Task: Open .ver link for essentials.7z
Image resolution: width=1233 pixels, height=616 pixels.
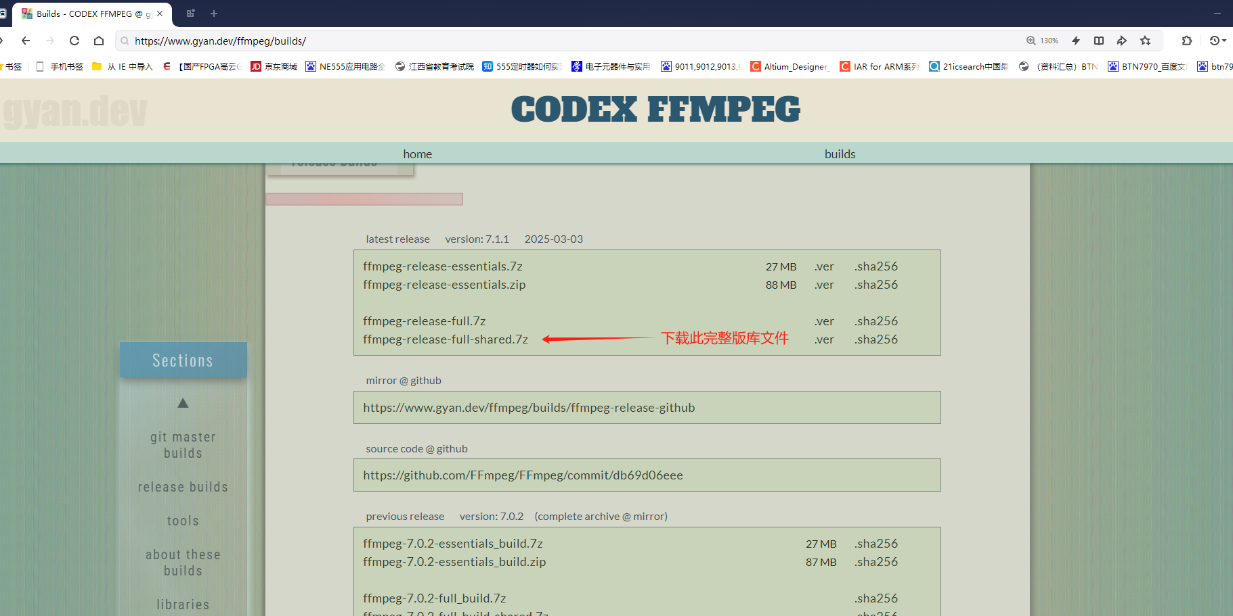Action: pos(824,266)
